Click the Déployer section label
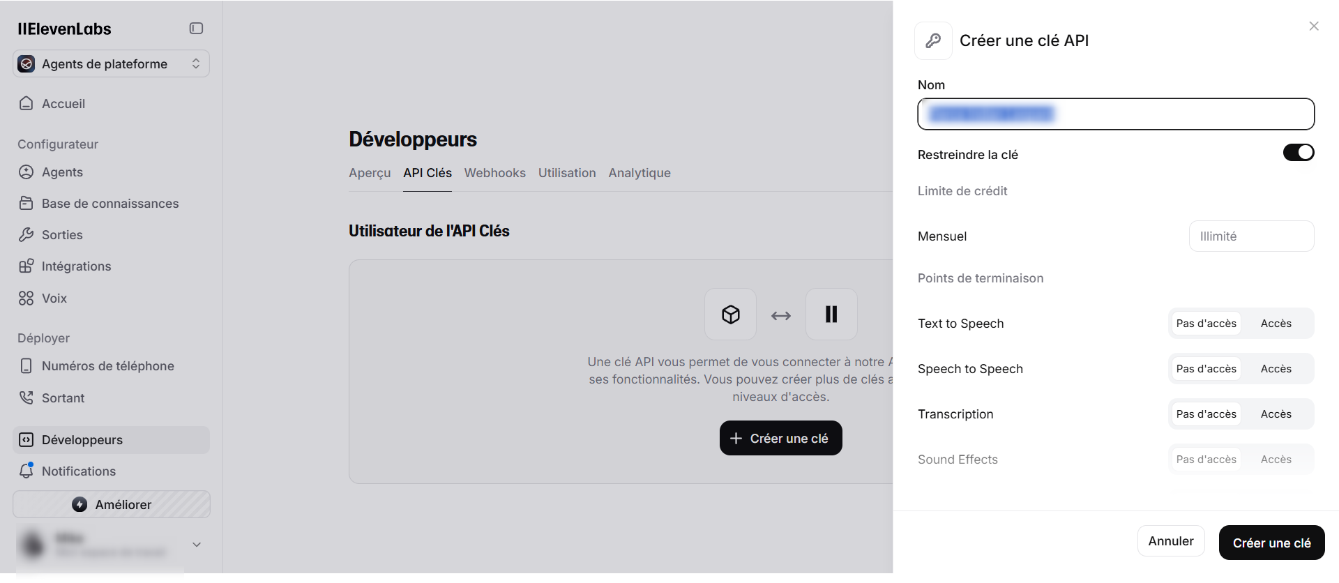 pos(43,338)
